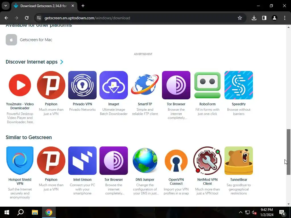Image resolution: width=291 pixels, height=218 pixels.
Task: Open the Speedify title link
Action: (239, 104)
